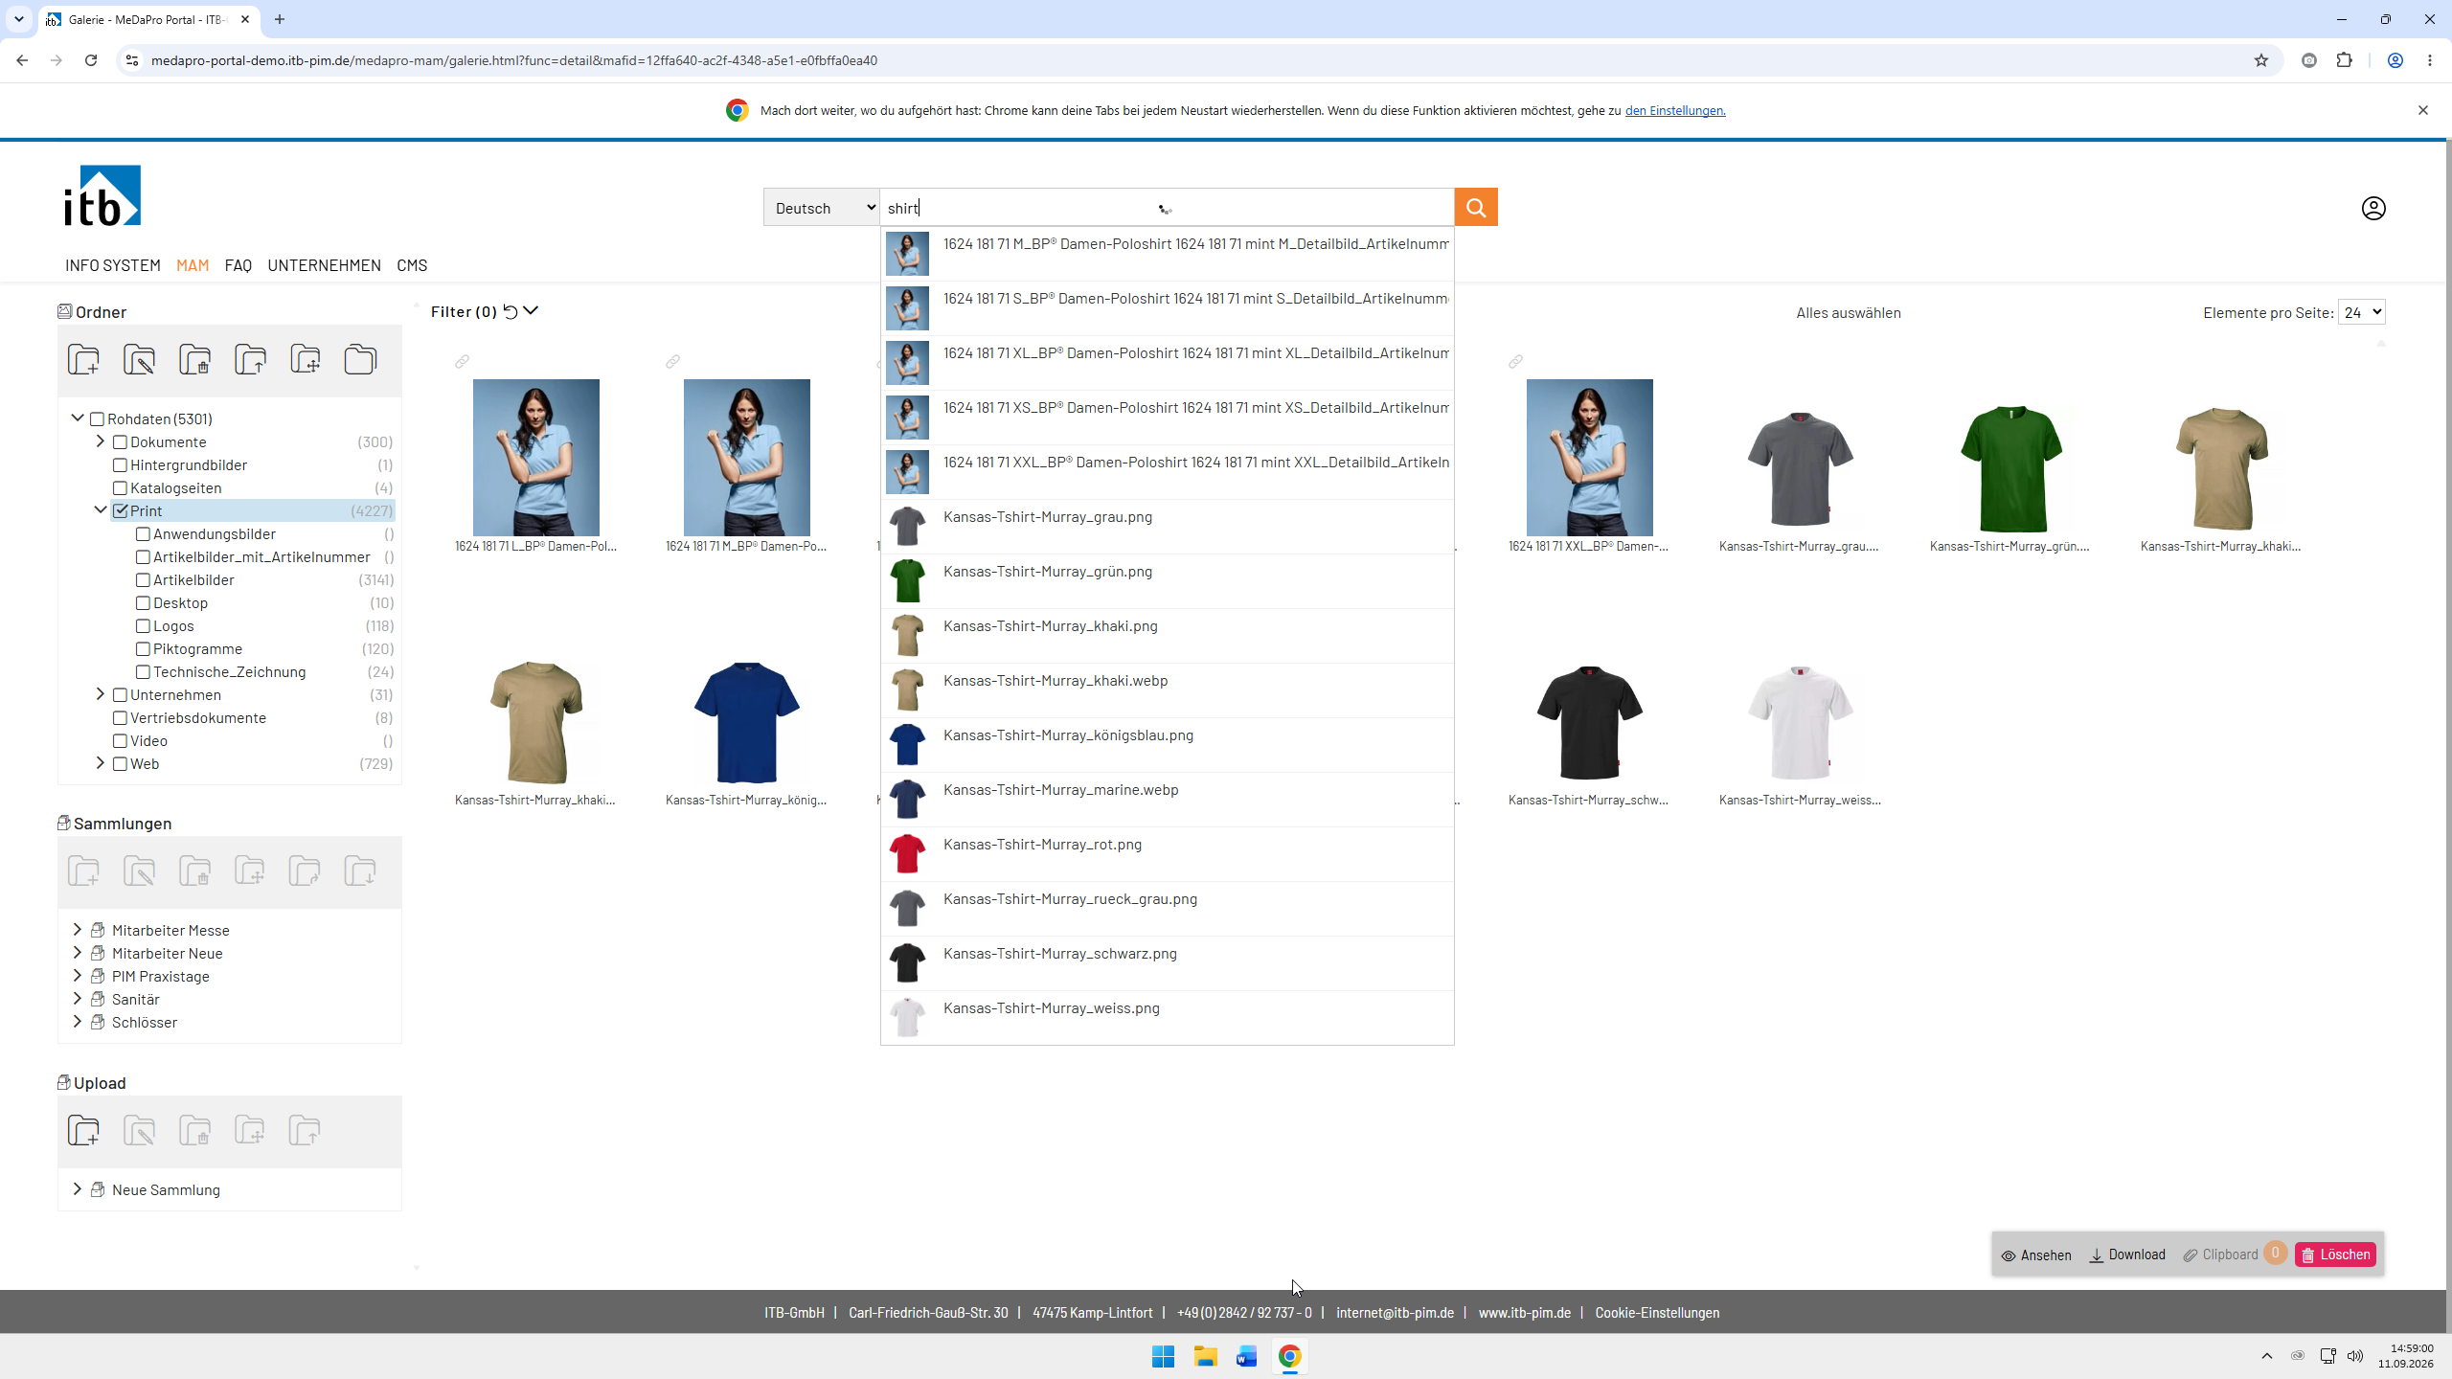Check the Artikelbilder folder checkbox
The width and height of the screenshot is (2452, 1379).
(143, 580)
